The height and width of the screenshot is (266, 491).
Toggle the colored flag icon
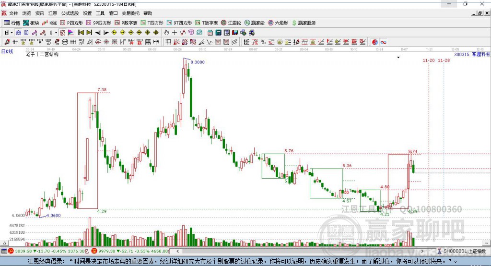point(71,33)
